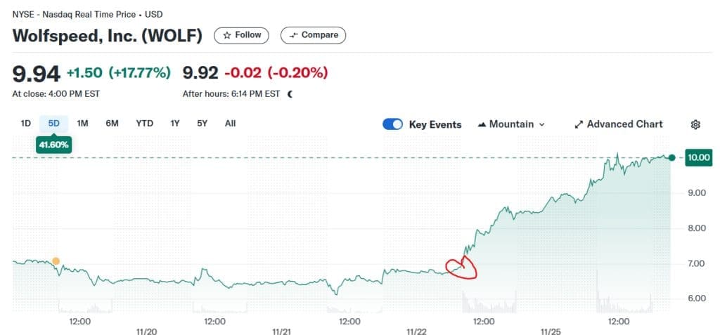Image resolution: width=720 pixels, height=335 pixels.
Task: Show the All time range
Action: point(230,124)
